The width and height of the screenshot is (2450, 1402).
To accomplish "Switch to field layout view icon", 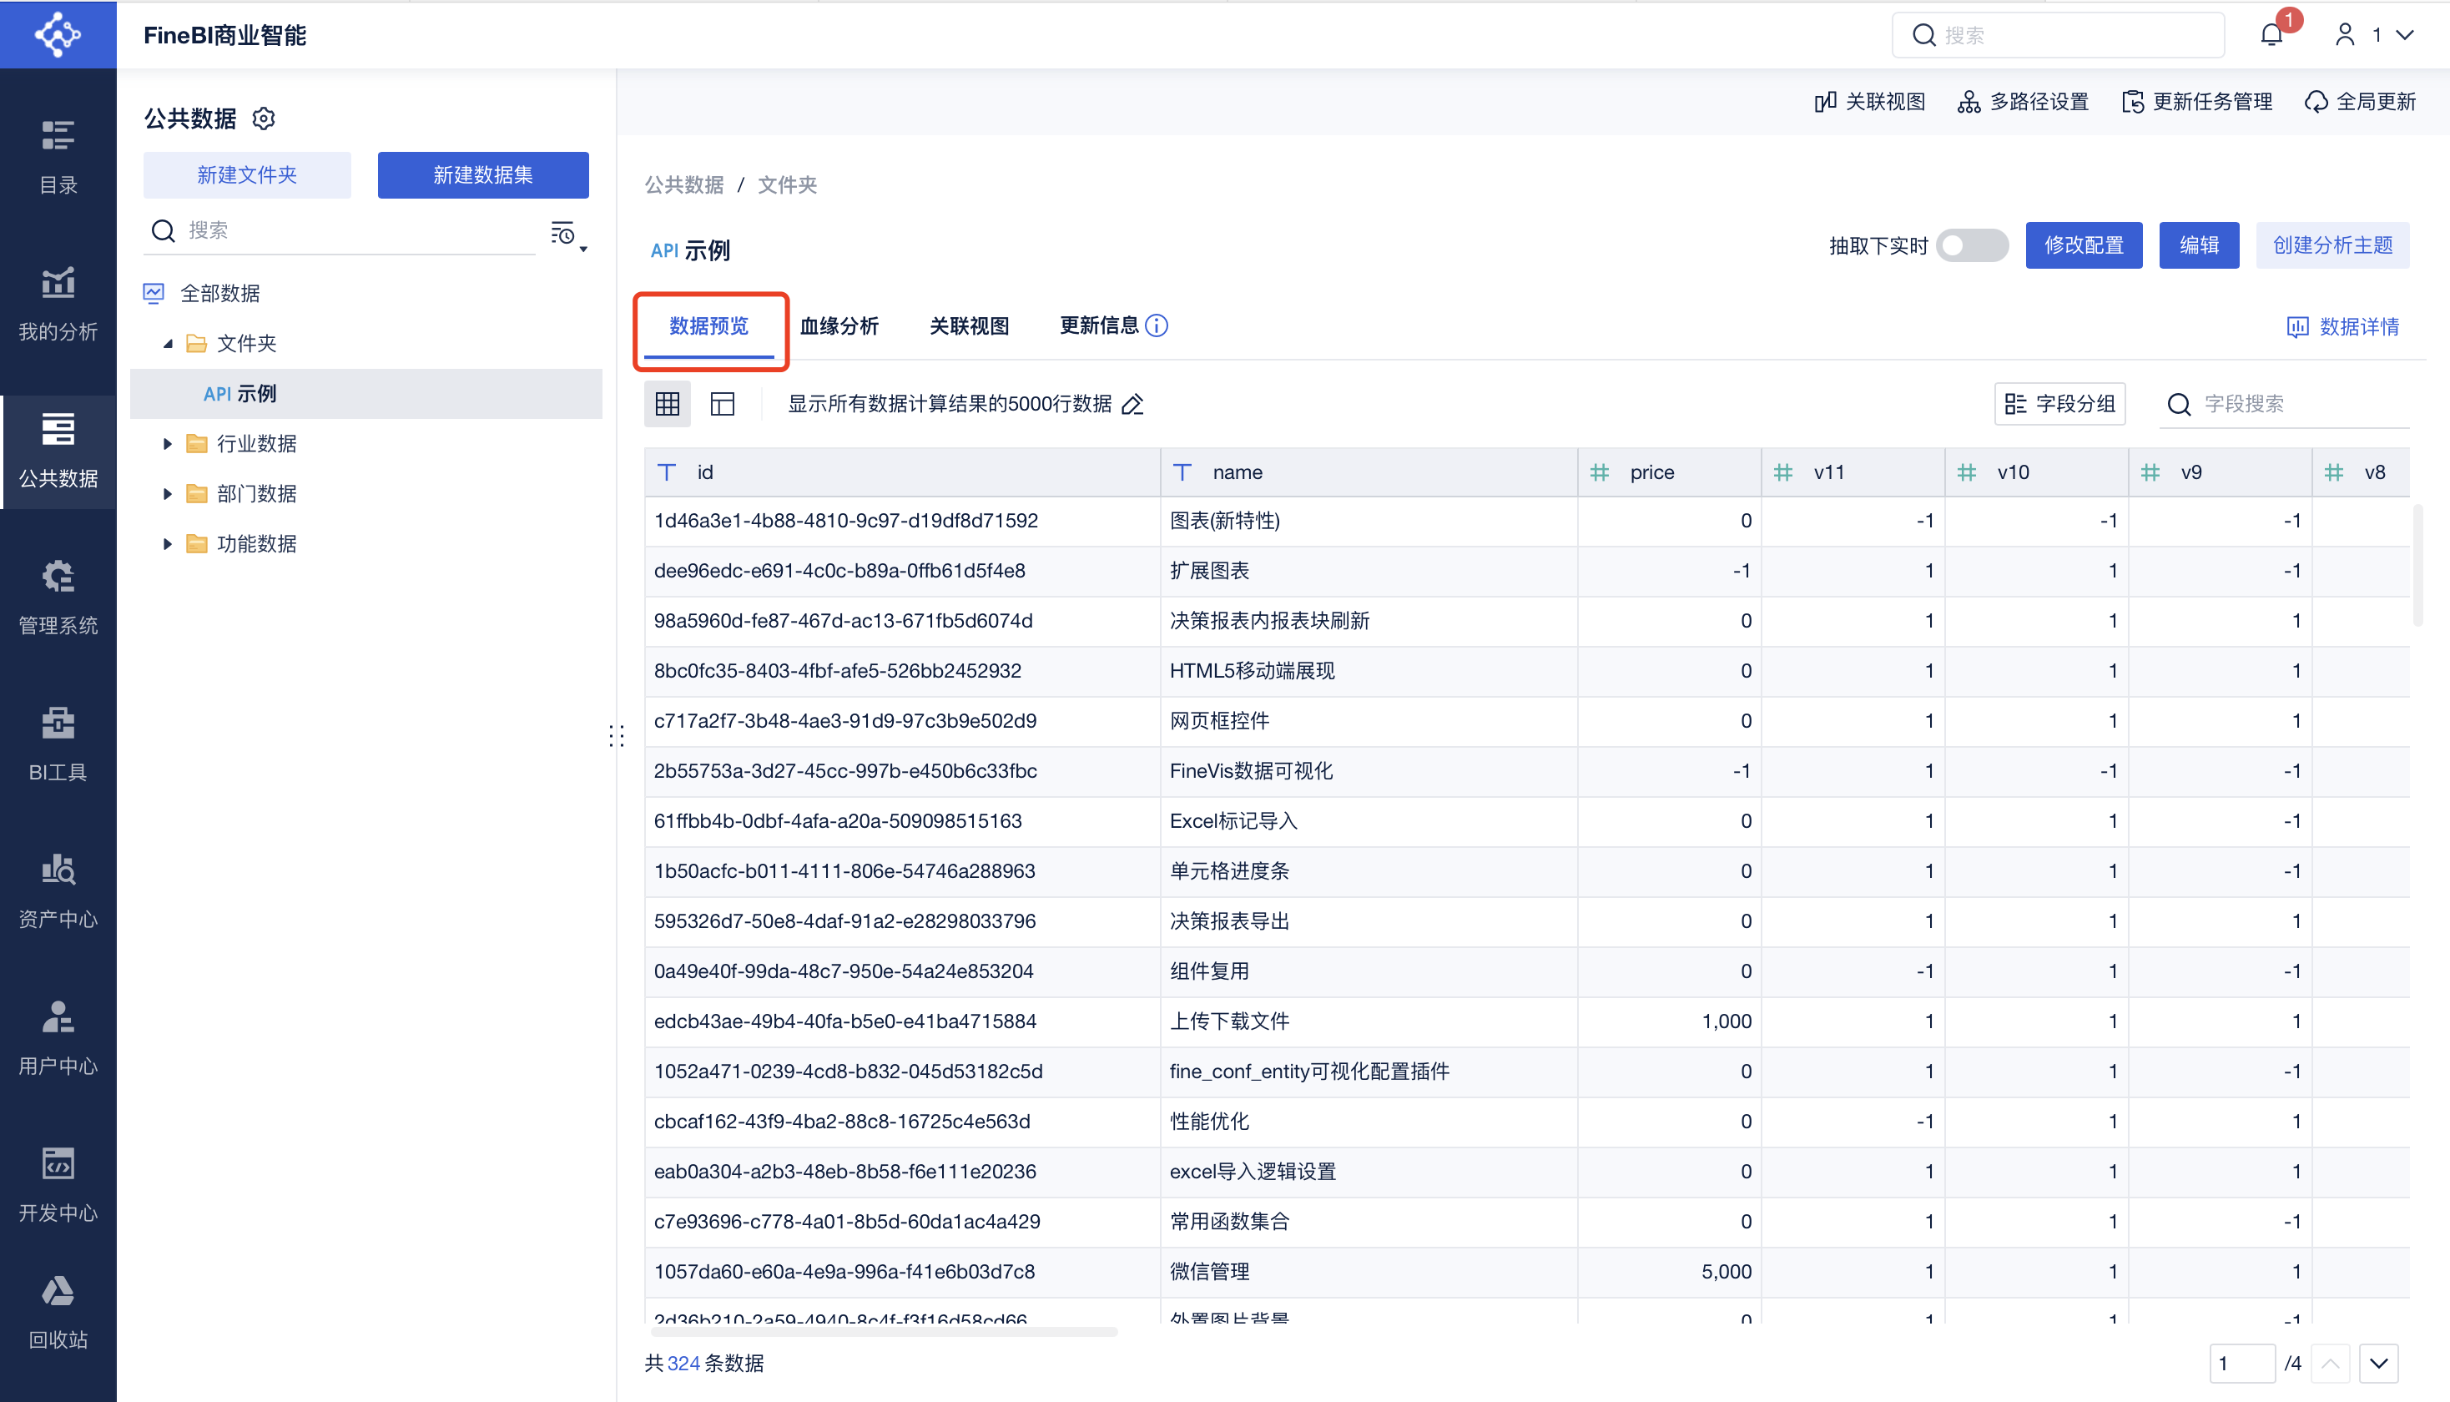I will [x=722, y=403].
